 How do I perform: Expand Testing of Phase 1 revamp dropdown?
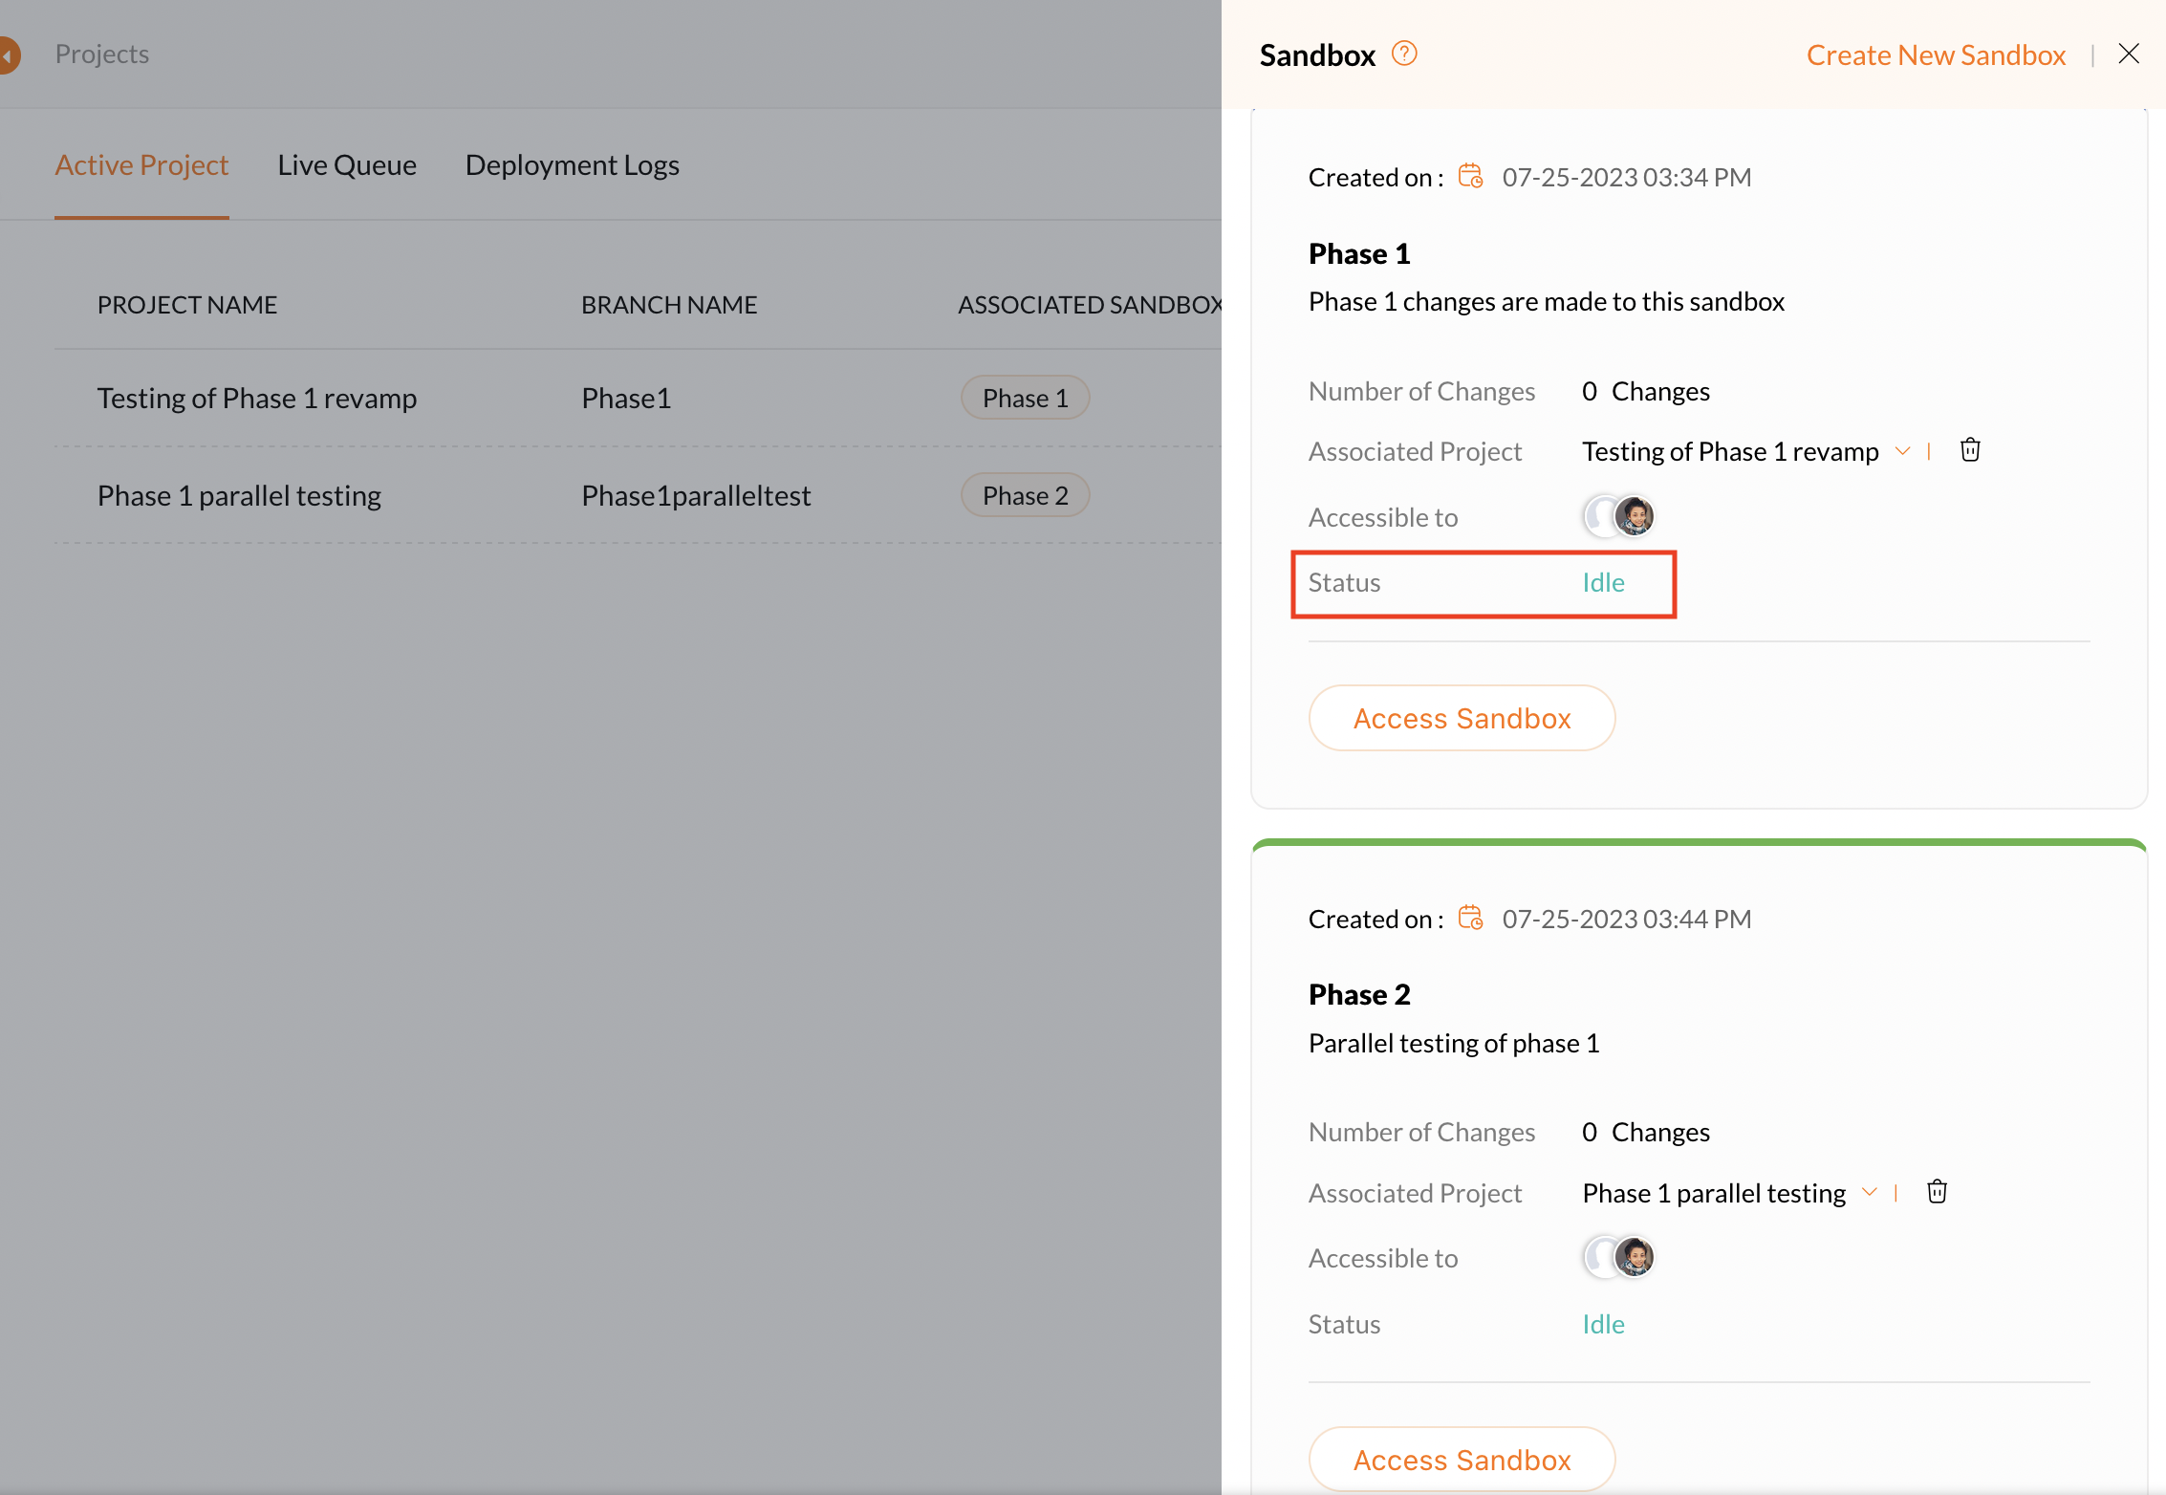tap(1902, 451)
